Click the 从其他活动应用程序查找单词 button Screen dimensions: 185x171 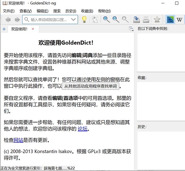coord(90,86)
